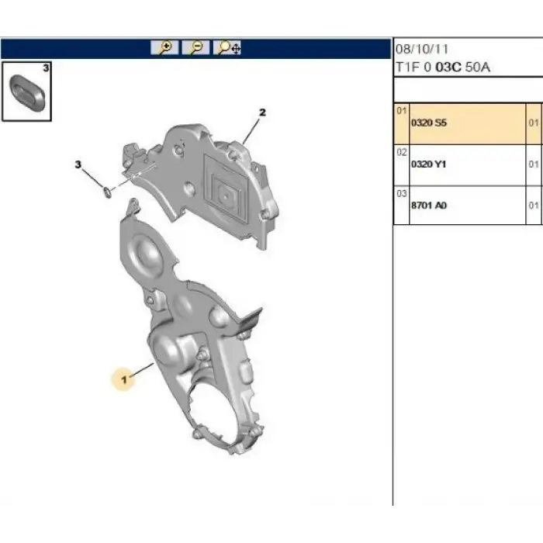543x543 pixels.
Task: Click the zoom in magnifier icon
Action: 164,47
